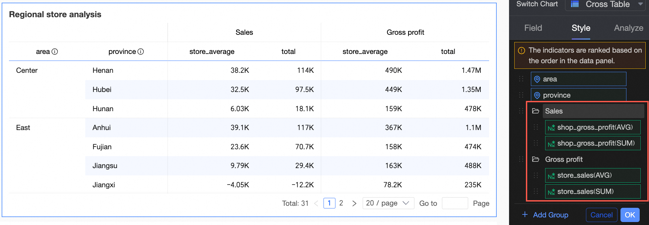Click the Gross profit group folder icon

point(536,159)
